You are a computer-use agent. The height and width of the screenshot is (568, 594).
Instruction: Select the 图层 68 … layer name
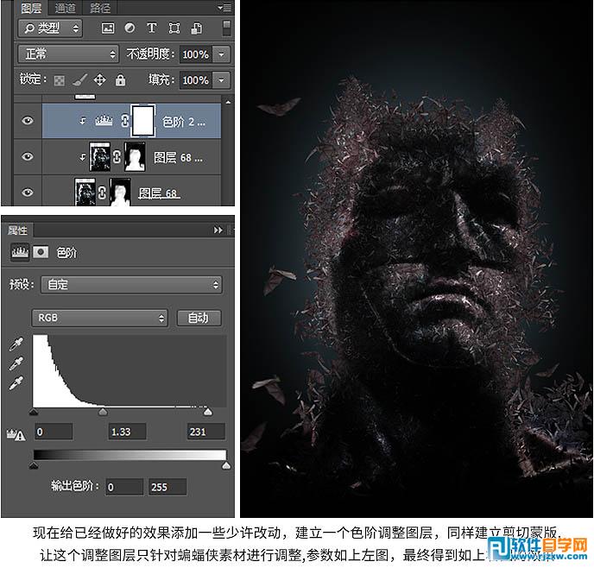pyautogui.click(x=178, y=157)
